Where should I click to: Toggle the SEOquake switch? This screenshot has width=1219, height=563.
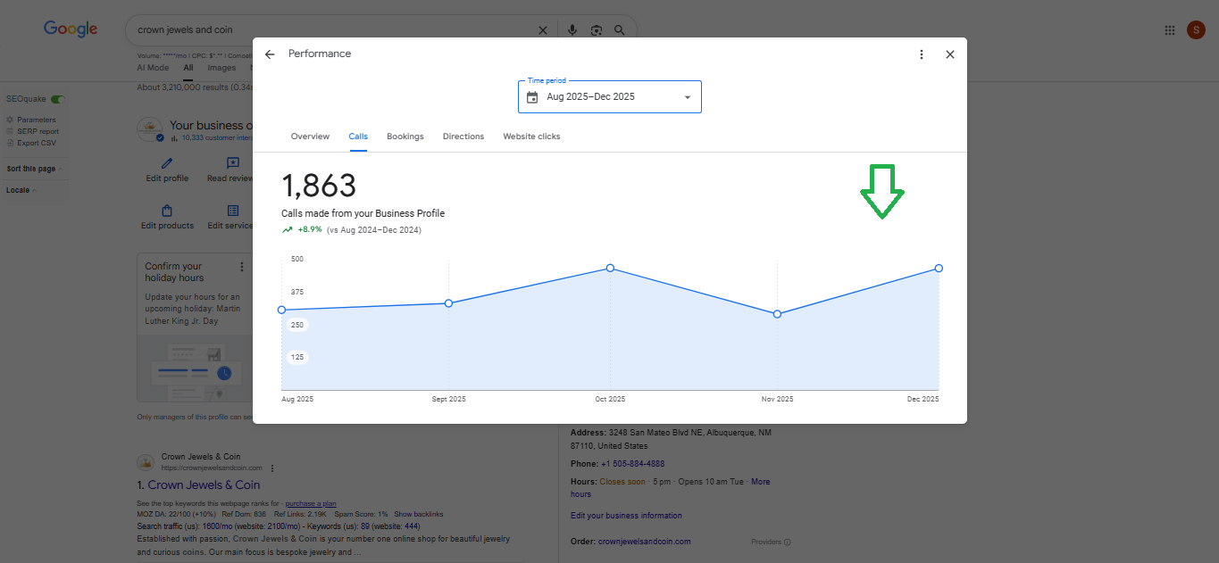click(59, 99)
